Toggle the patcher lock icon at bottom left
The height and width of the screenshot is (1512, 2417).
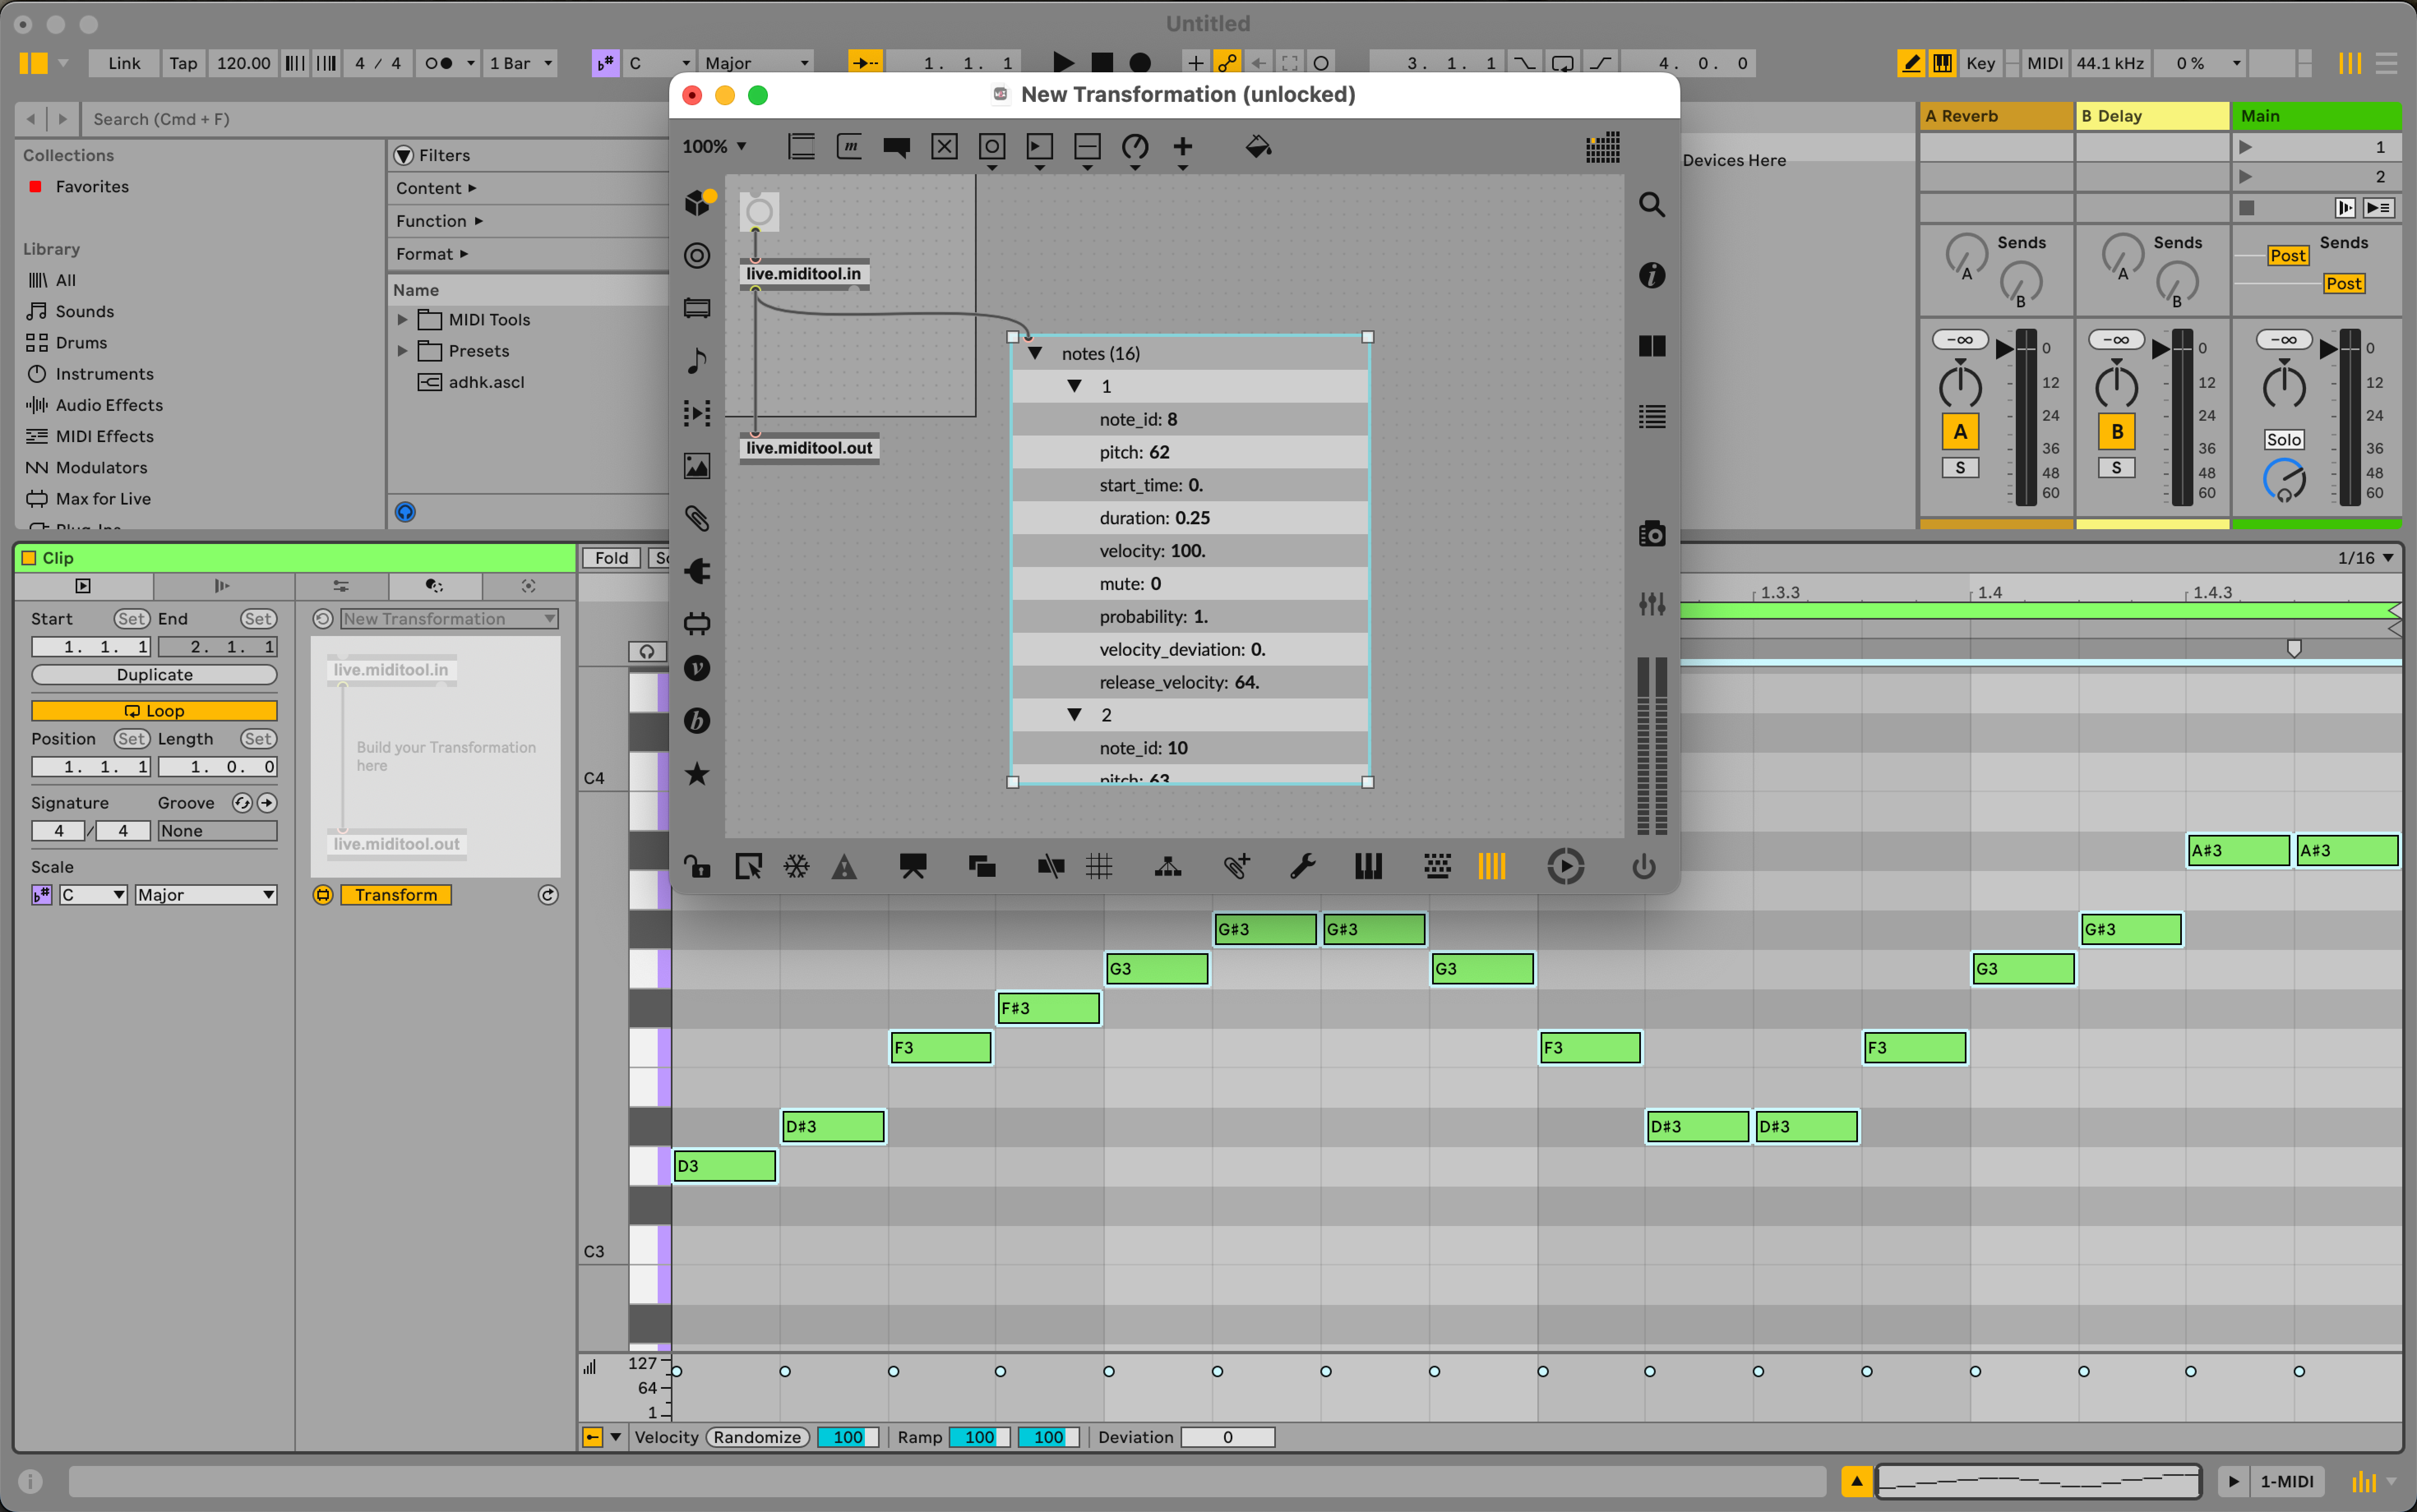pyautogui.click(x=697, y=866)
